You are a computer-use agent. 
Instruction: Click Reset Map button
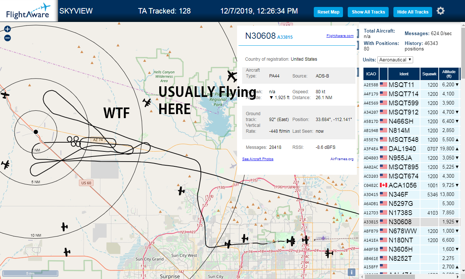[328, 12]
